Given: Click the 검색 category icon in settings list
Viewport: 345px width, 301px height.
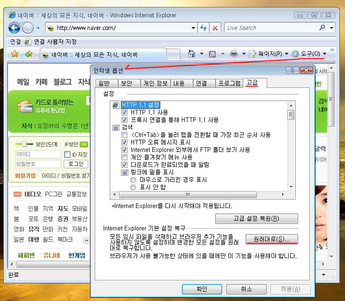Looking at the screenshot, I should [x=116, y=128].
